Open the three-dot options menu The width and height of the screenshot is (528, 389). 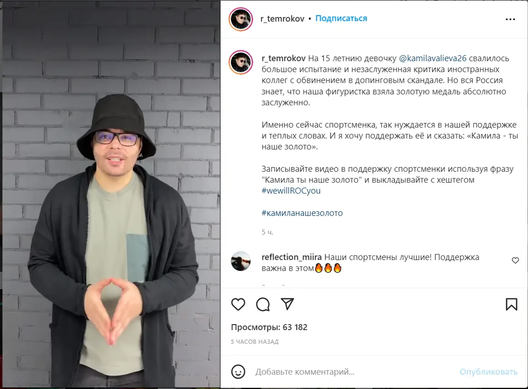510,19
